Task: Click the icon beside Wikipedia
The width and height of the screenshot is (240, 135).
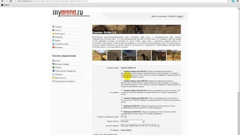Action: 53,37
